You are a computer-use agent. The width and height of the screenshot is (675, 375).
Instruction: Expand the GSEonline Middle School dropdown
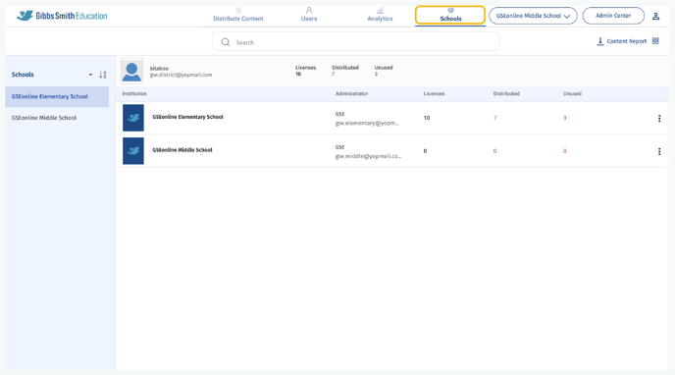coord(533,16)
